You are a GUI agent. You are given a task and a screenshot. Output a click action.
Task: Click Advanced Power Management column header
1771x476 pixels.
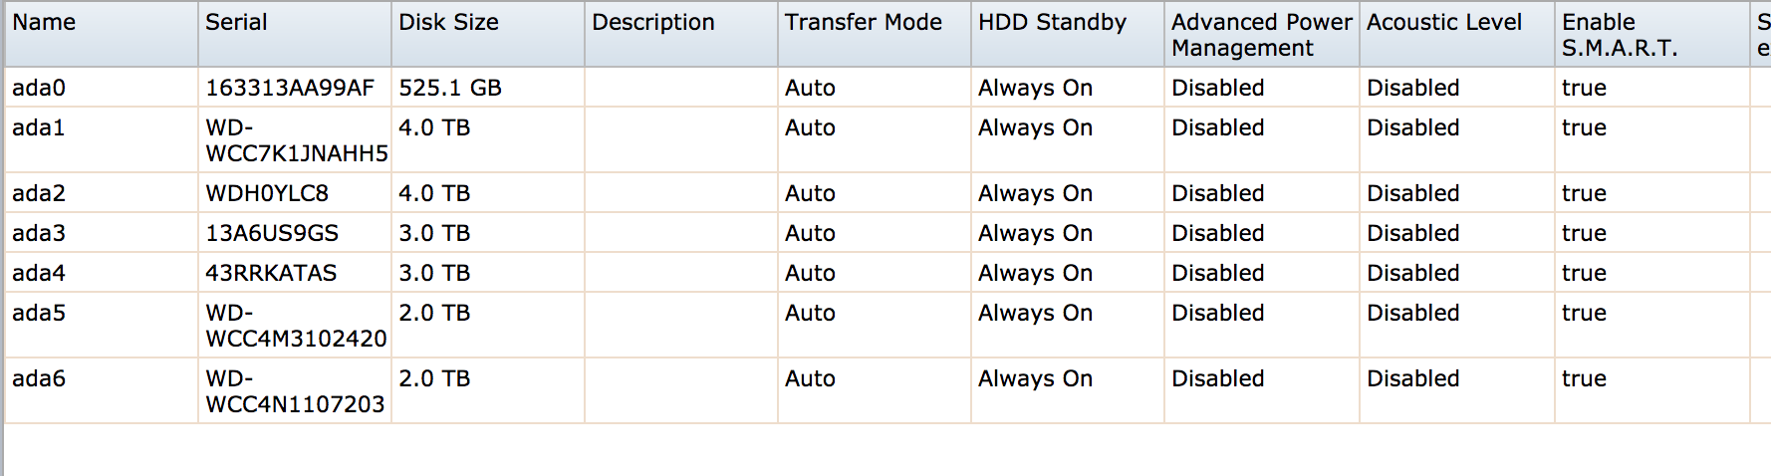click(1261, 35)
